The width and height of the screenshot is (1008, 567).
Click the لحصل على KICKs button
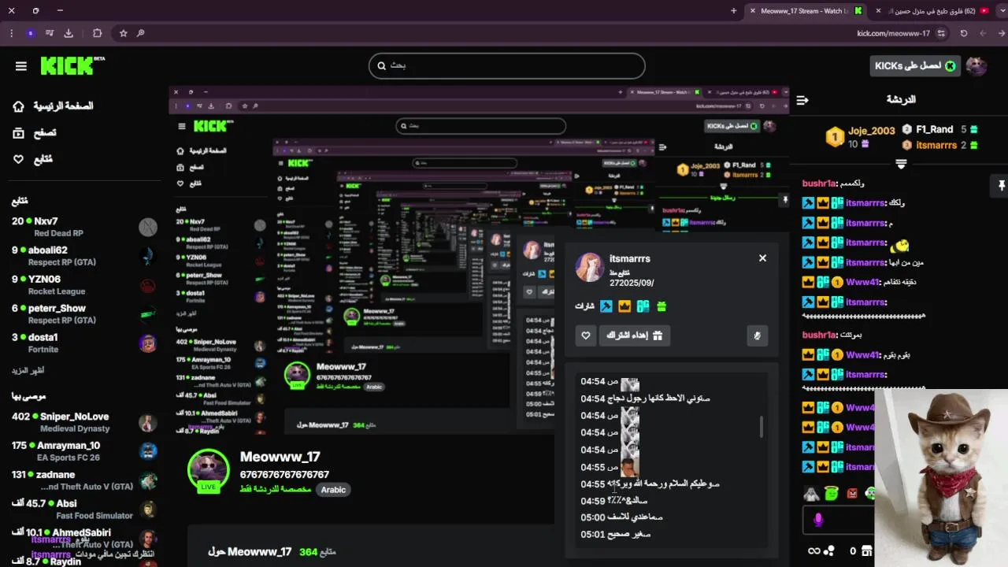(915, 66)
